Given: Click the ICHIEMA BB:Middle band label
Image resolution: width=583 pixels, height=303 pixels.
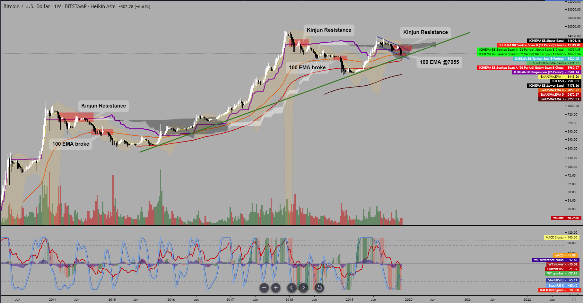Looking at the screenshot, I should (554, 63).
